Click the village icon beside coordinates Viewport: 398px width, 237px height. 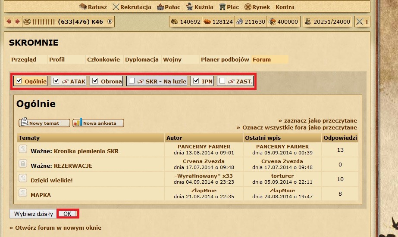click(27, 22)
